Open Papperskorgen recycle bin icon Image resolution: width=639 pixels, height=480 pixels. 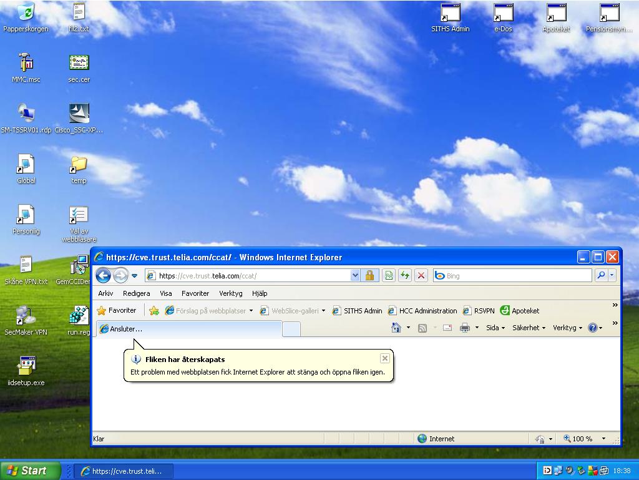(26, 17)
